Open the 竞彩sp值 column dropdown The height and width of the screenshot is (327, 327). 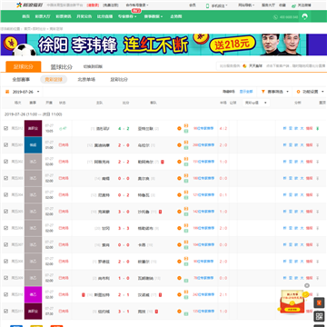256,103
